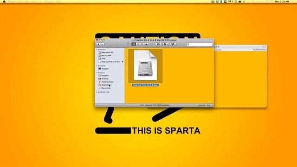This screenshot has height=167, width=297.
Task: Switch Finder to Cover Flow view
Action: [x=147, y=44]
